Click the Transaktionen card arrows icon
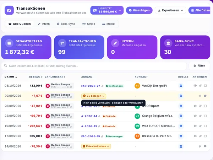 pyautogui.click(x=62, y=43)
